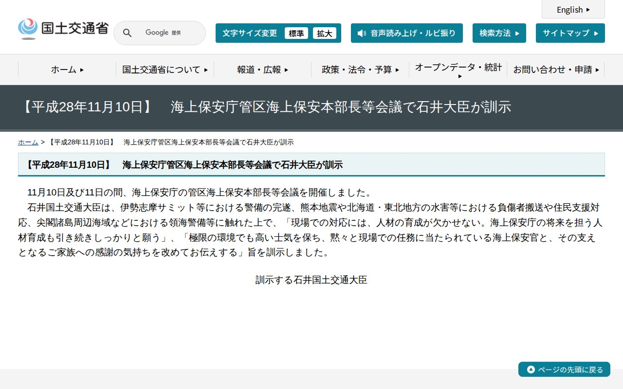Screen dimensions: 623x389
Task: Expand the 政策・法令・予算 menu
Action: [360, 70]
